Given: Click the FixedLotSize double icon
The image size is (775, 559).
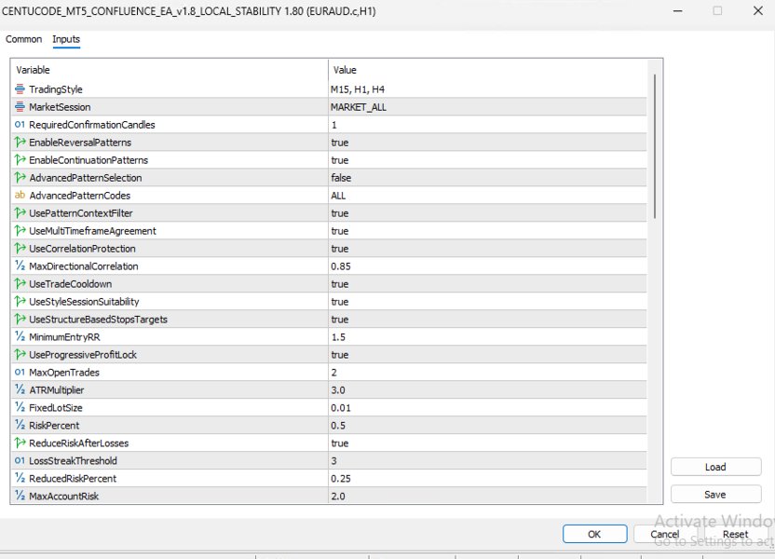Looking at the screenshot, I should point(20,408).
